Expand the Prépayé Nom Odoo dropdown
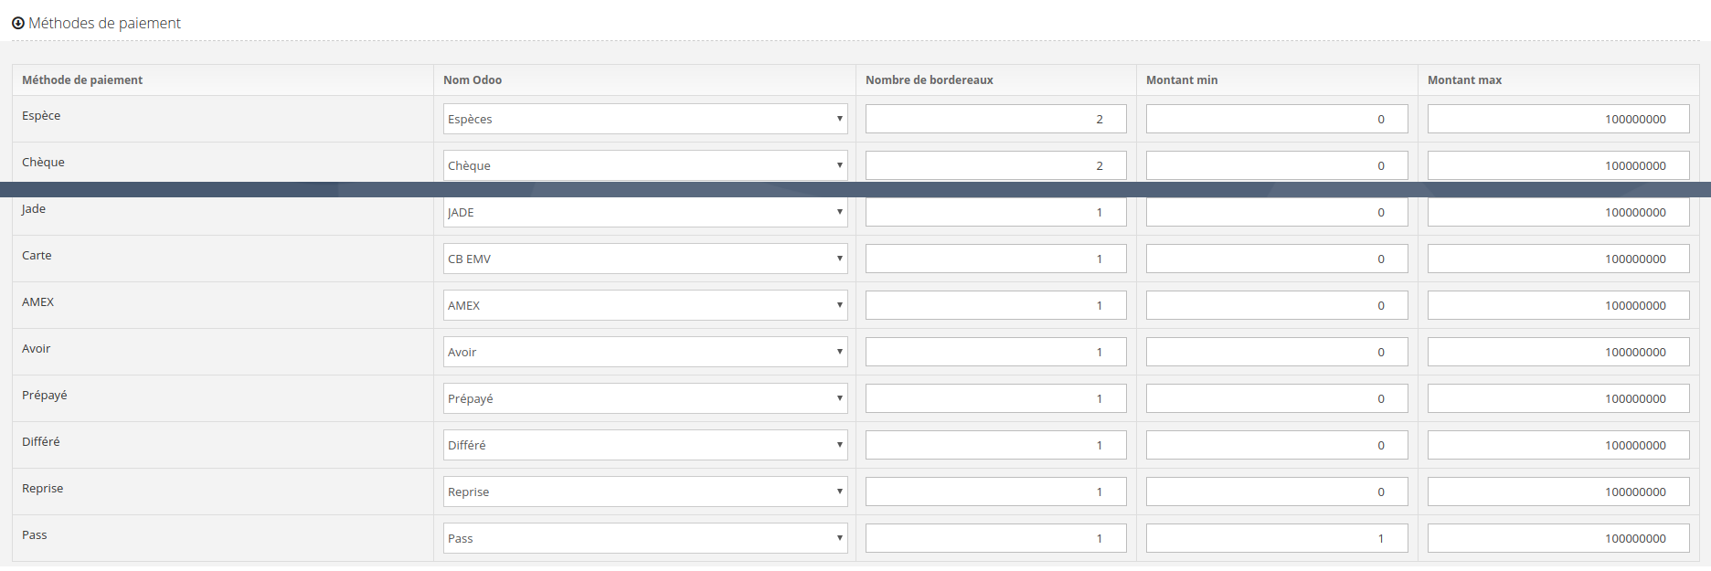This screenshot has height=571, width=1711. [645, 398]
